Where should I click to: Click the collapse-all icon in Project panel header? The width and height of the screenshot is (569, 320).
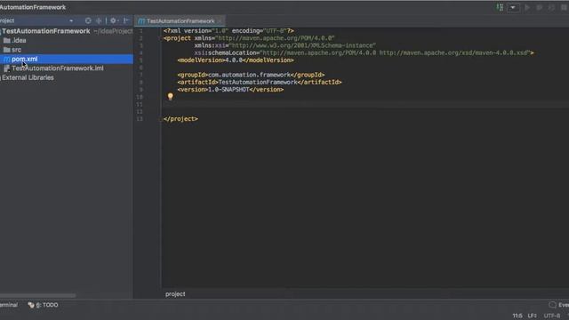(99, 20)
